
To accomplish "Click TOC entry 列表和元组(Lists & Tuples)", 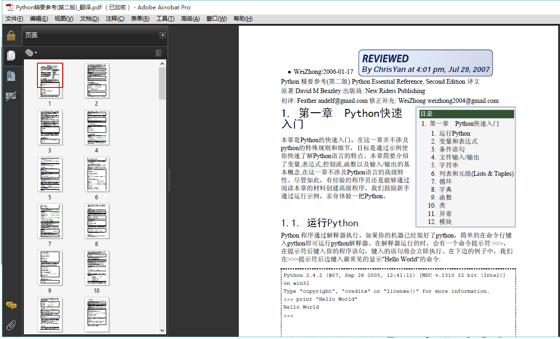I will [476, 173].
